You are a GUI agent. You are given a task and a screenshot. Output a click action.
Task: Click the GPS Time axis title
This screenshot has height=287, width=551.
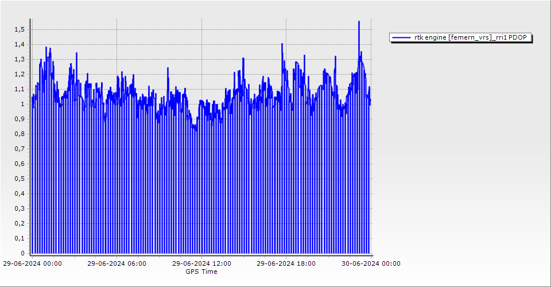[x=201, y=272]
